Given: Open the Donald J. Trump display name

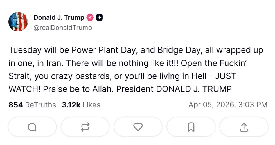Looking at the screenshot, I should pos(59,17).
